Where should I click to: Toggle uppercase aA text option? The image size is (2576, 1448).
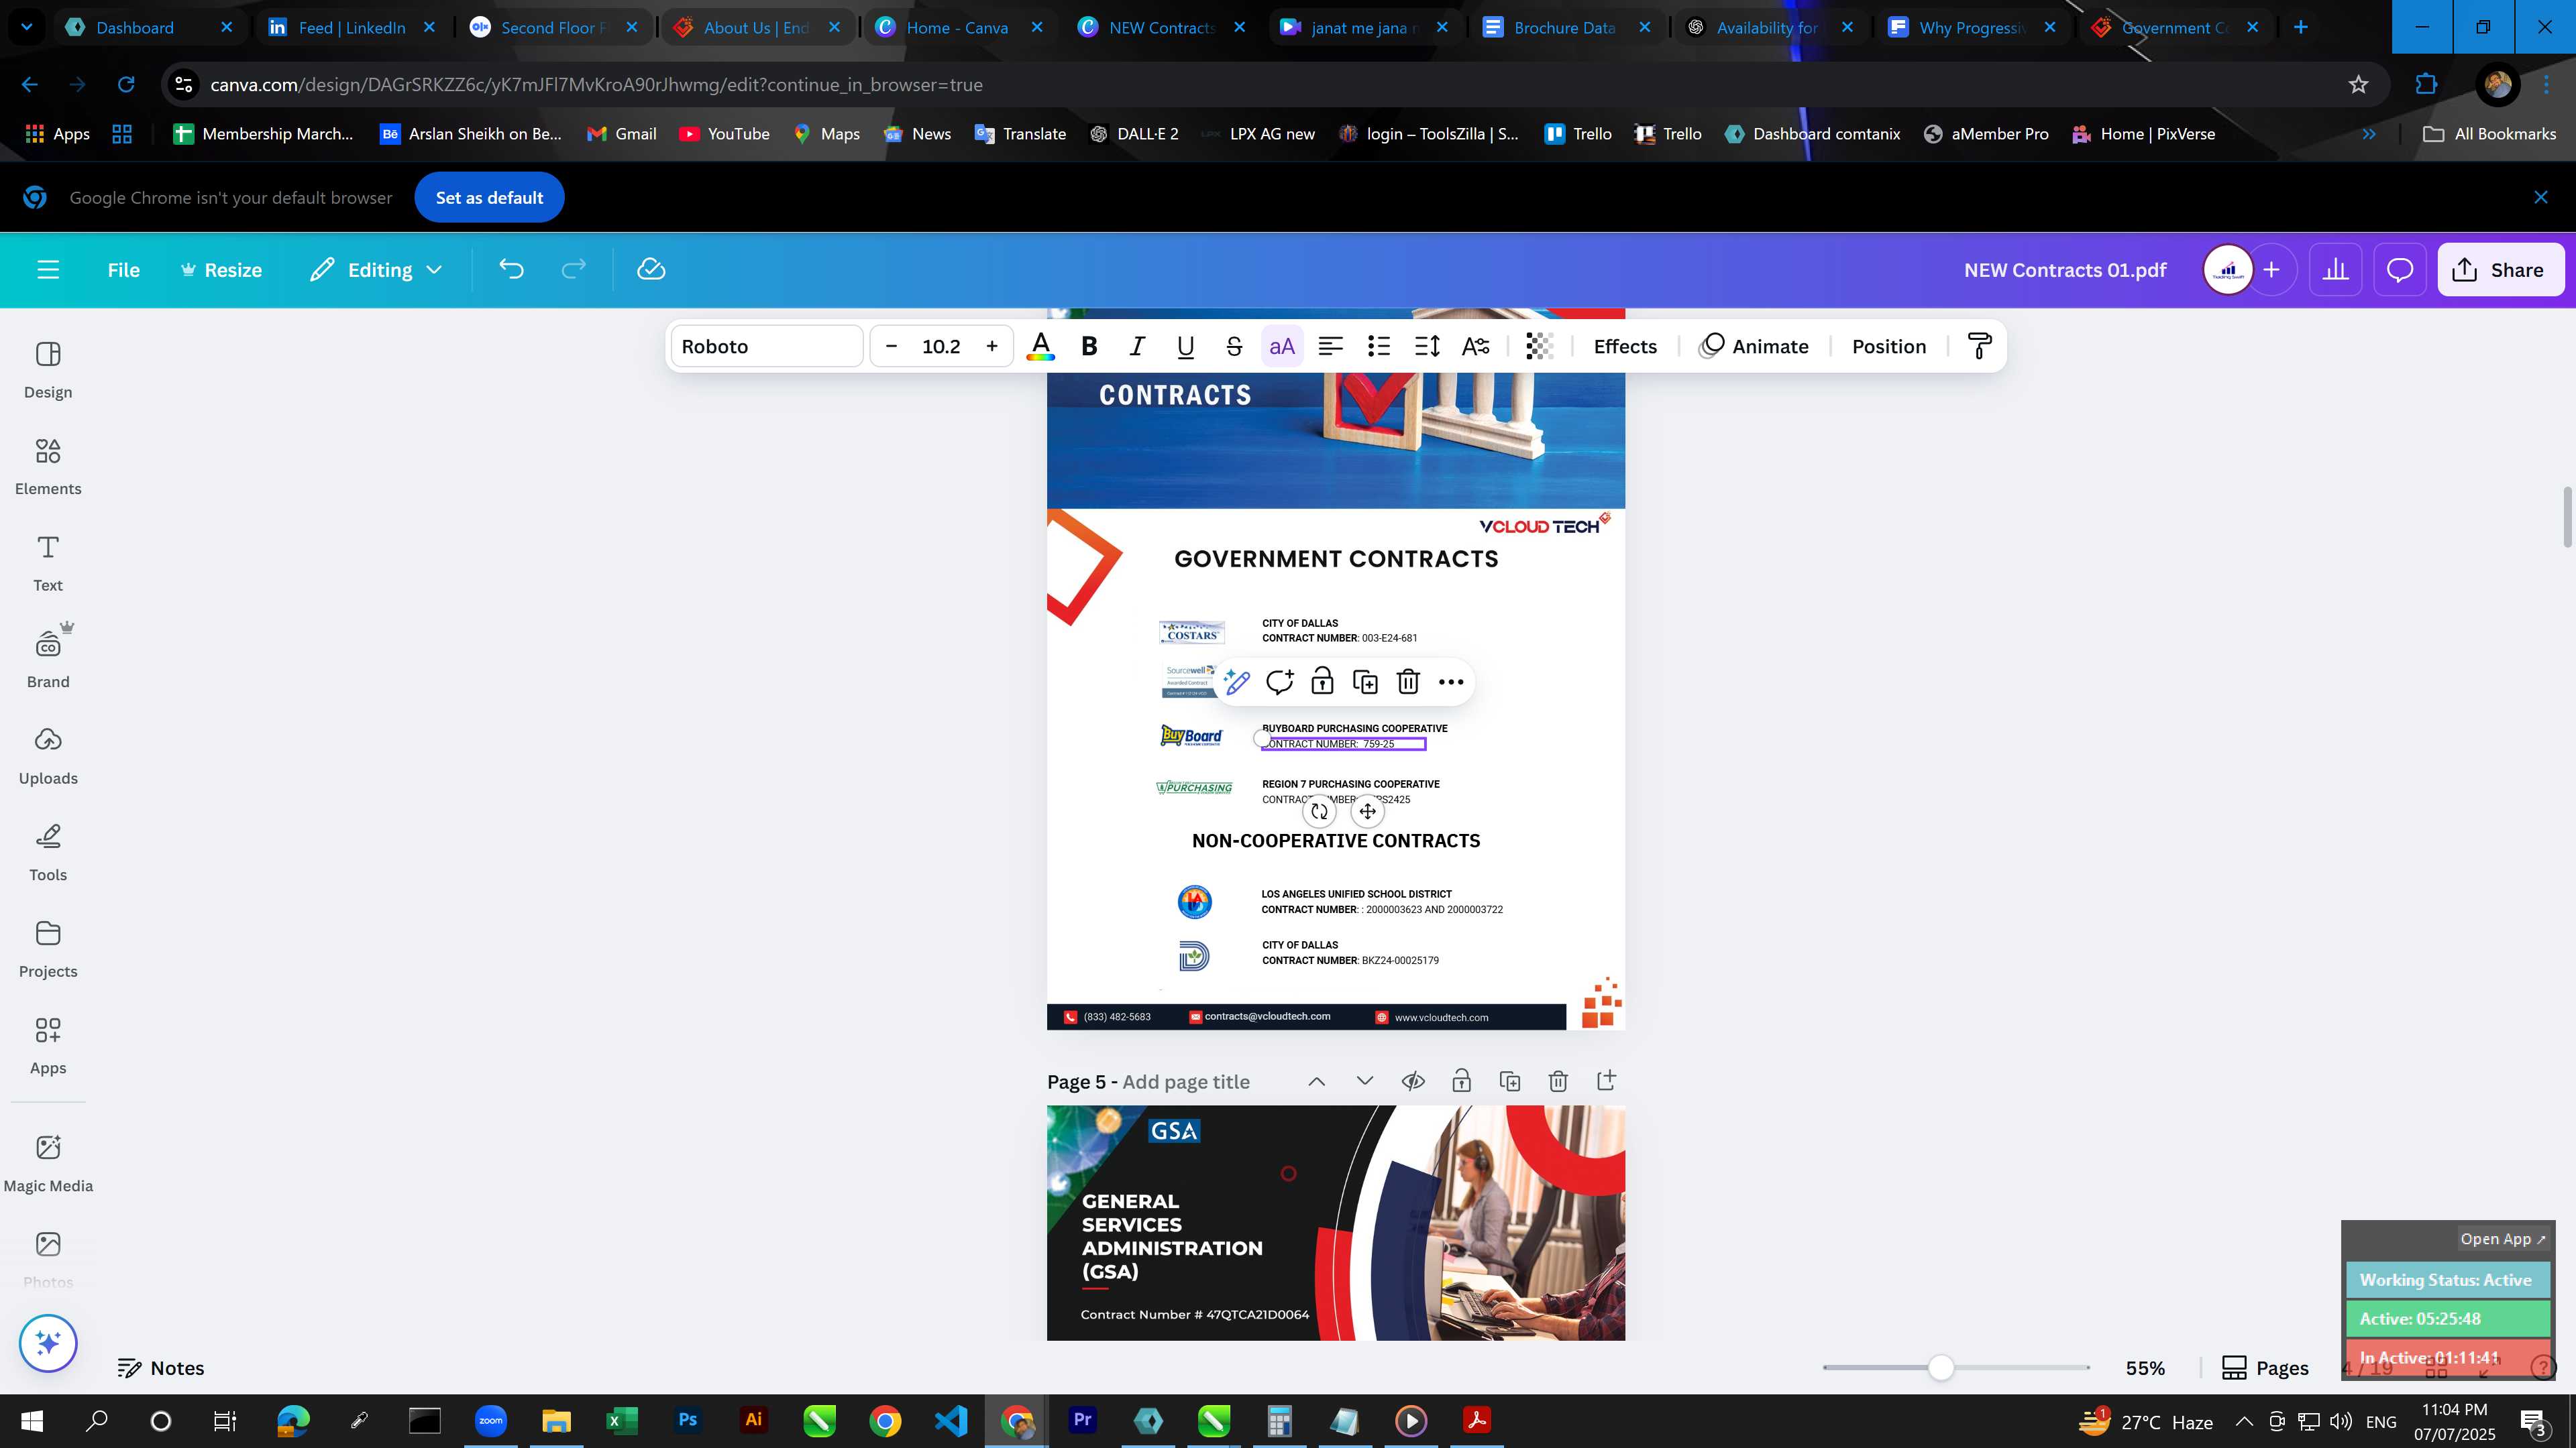[x=1282, y=347]
